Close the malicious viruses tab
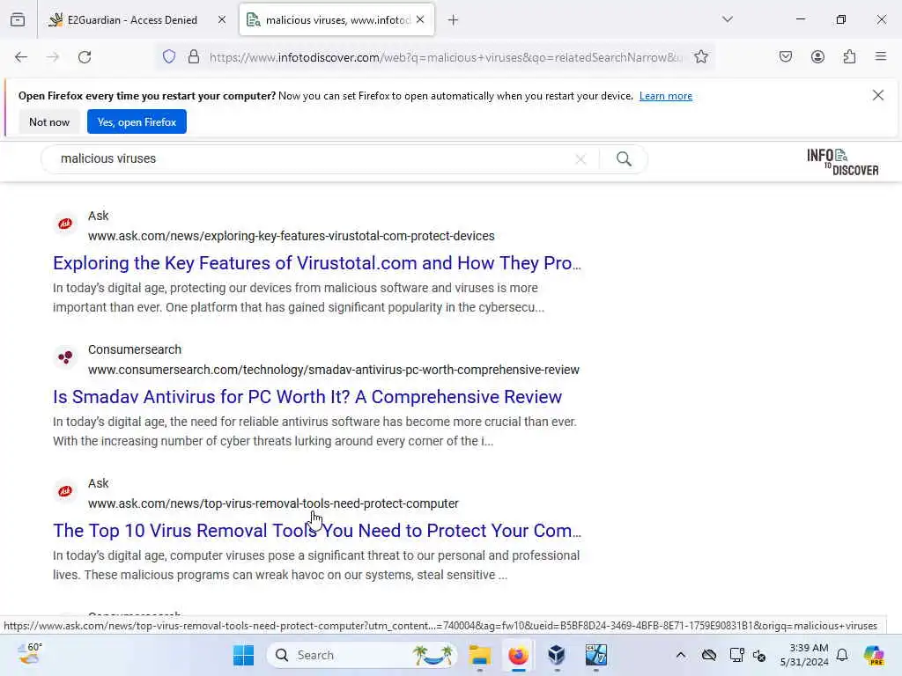 click(420, 20)
